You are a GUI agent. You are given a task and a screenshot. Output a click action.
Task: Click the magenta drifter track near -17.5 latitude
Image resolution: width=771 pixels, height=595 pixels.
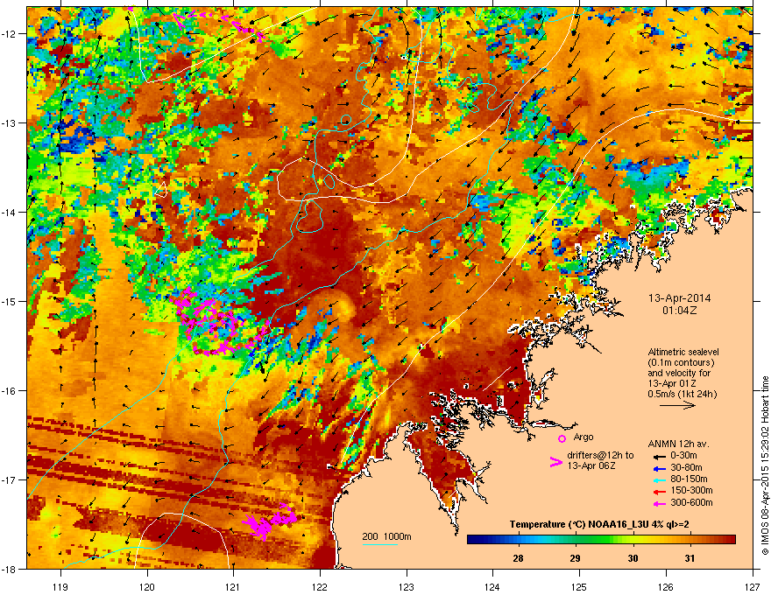point(270,521)
